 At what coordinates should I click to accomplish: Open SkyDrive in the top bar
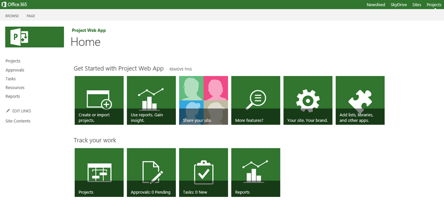click(x=399, y=5)
